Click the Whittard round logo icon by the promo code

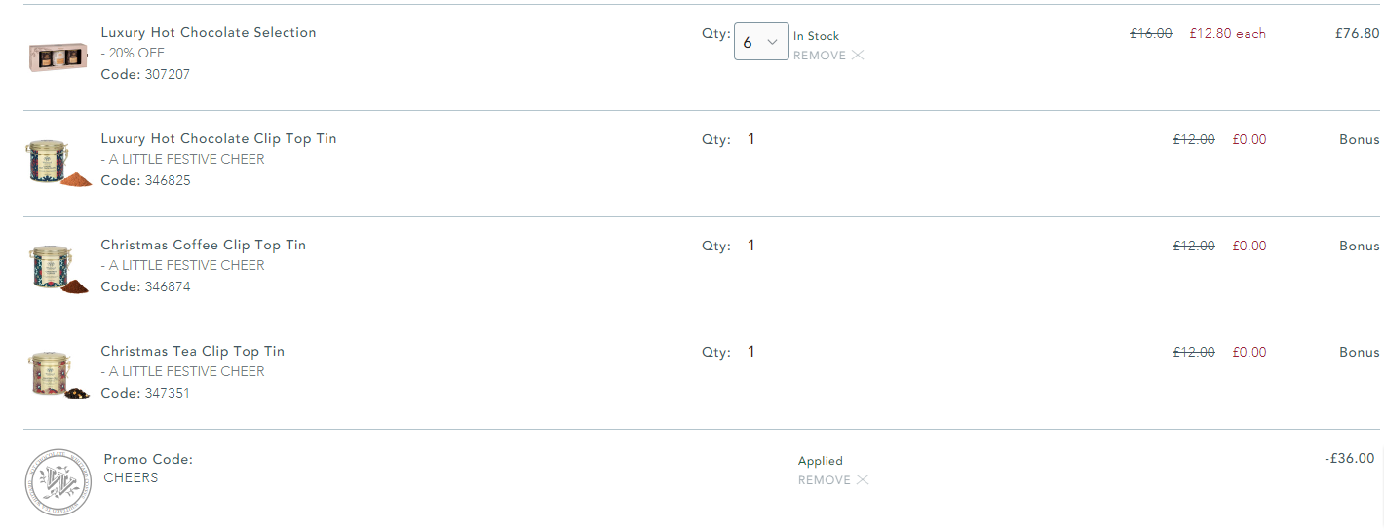(58, 480)
